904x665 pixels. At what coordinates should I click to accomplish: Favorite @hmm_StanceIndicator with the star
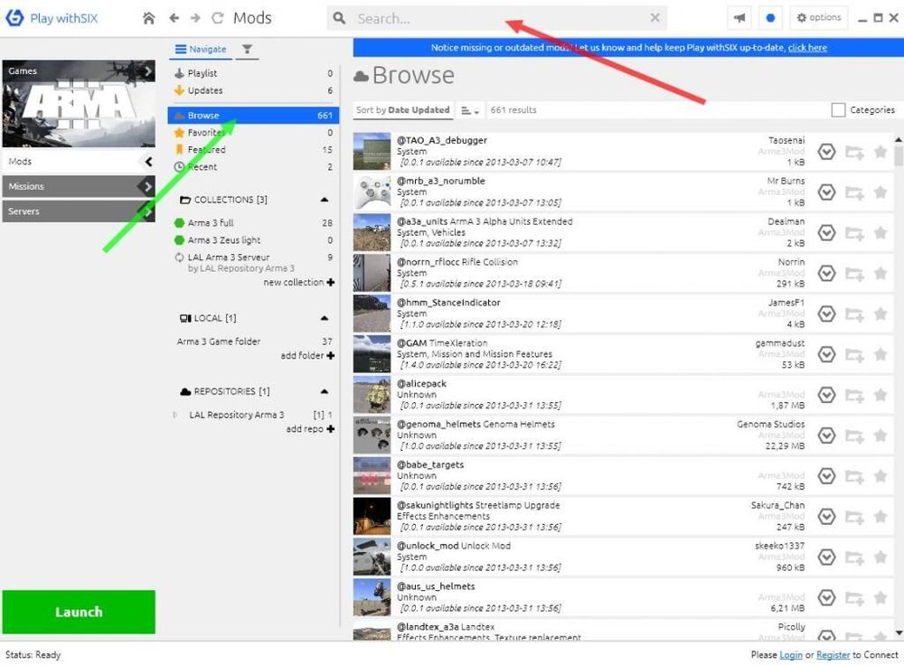coord(880,314)
